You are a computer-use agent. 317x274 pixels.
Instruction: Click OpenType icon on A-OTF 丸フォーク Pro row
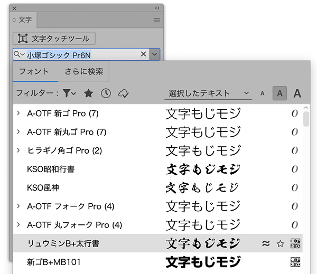[295, 225]
